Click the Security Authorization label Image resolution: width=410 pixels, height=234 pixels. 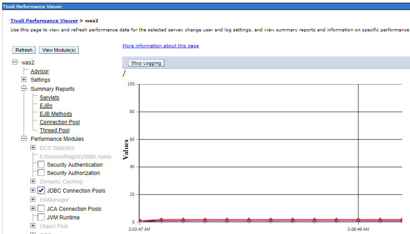click(x=74, y=173)
